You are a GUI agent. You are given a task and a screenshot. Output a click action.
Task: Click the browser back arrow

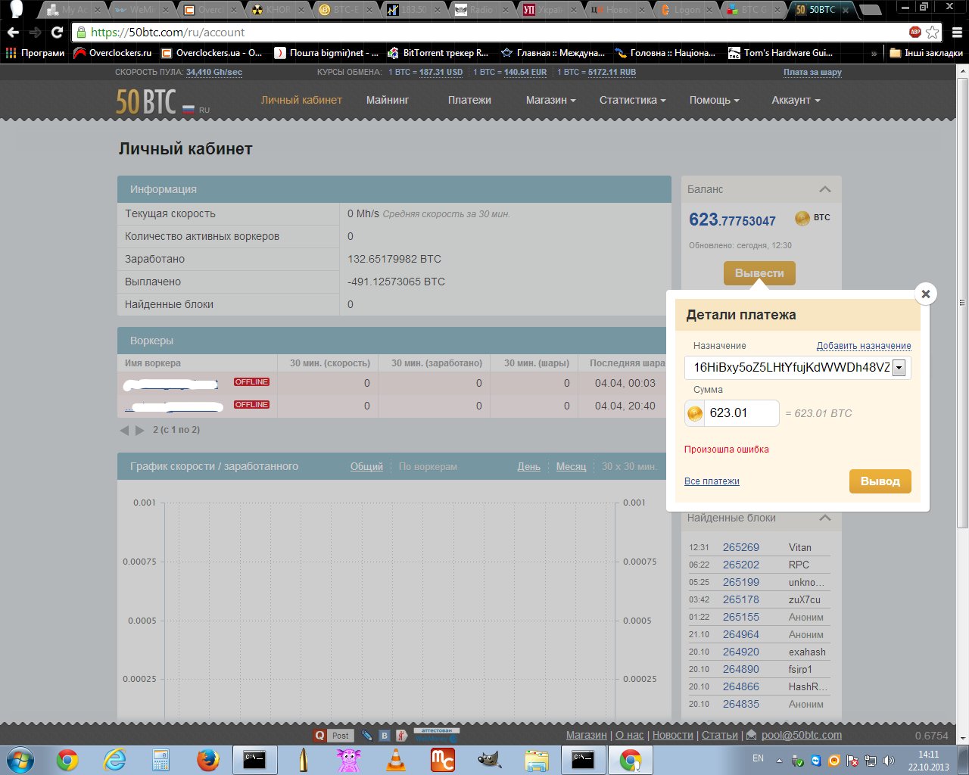(13, 33)
